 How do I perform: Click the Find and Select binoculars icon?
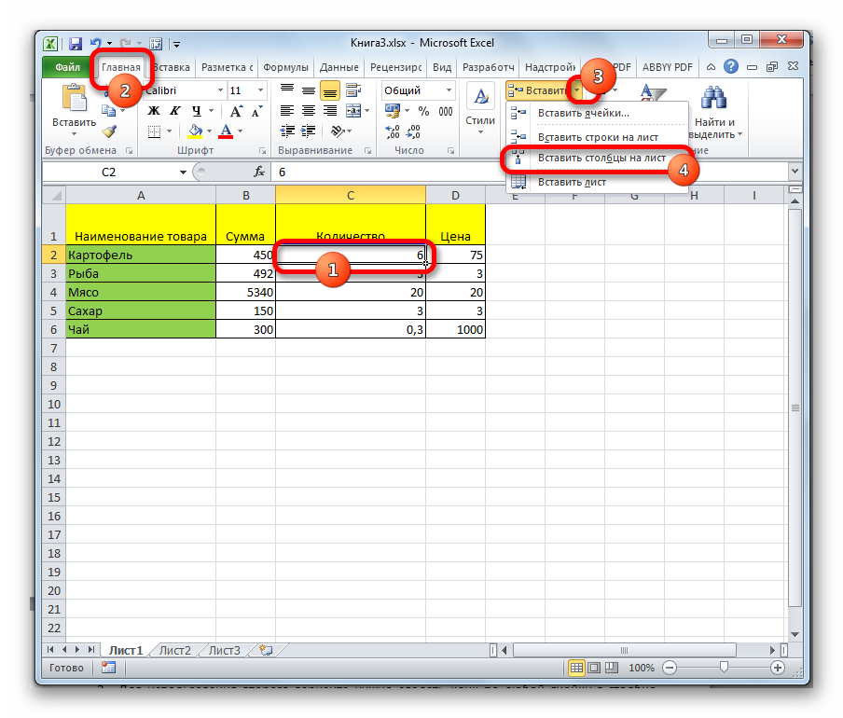click(x=714, y=99)
